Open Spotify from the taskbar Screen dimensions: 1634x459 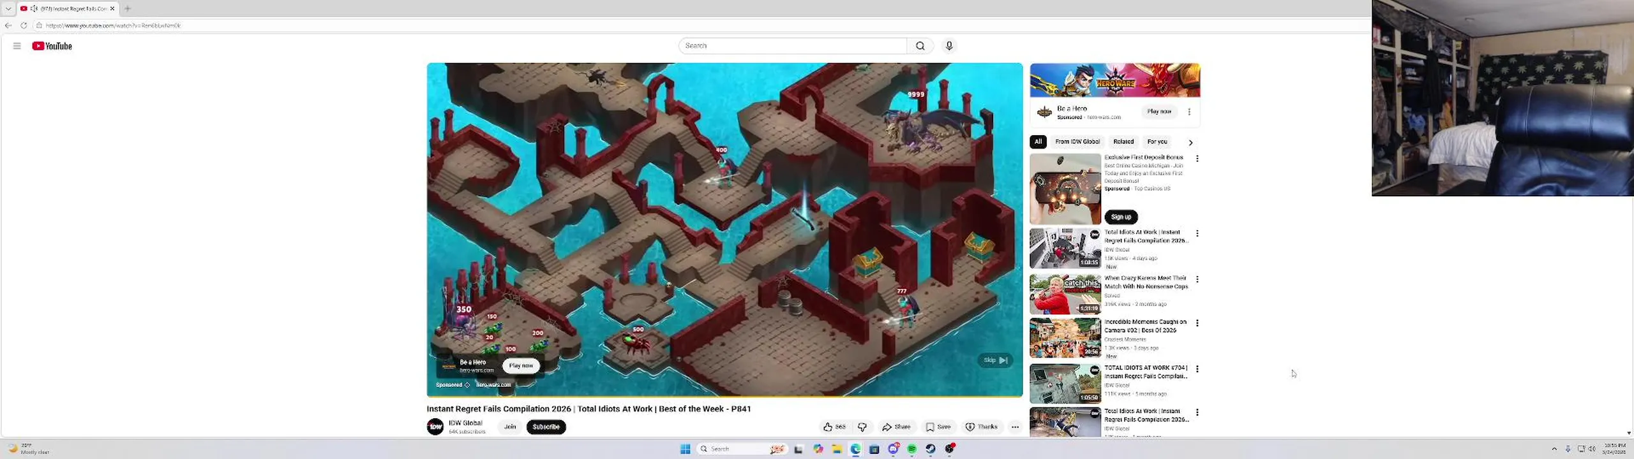(x=912, y=449)
